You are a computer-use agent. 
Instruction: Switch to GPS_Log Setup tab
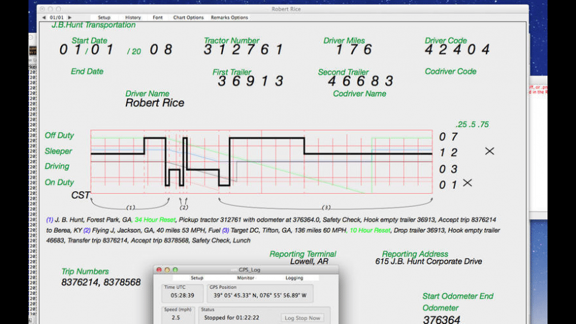coord(197,278)
